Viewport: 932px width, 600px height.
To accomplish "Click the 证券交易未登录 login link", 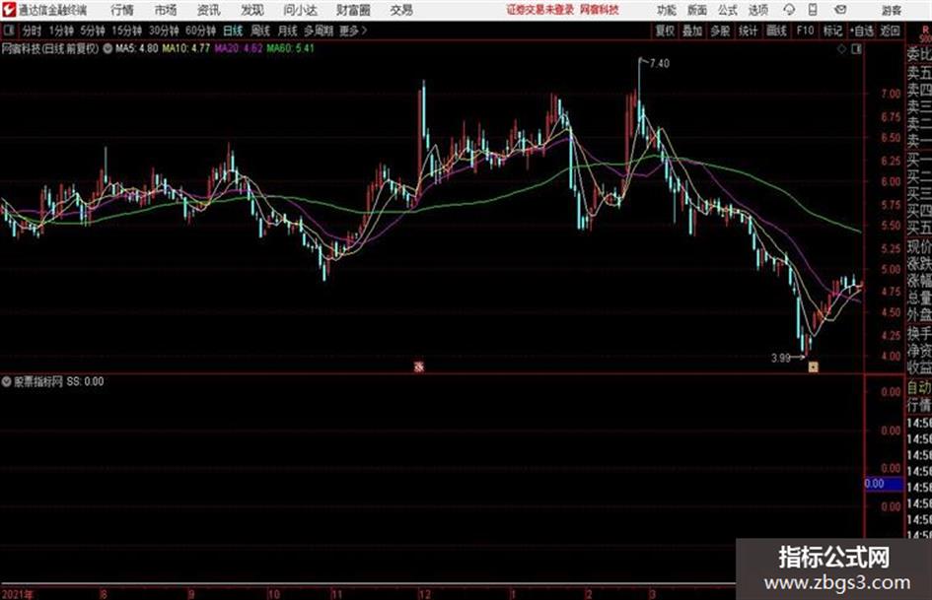I will click(540, 10).
